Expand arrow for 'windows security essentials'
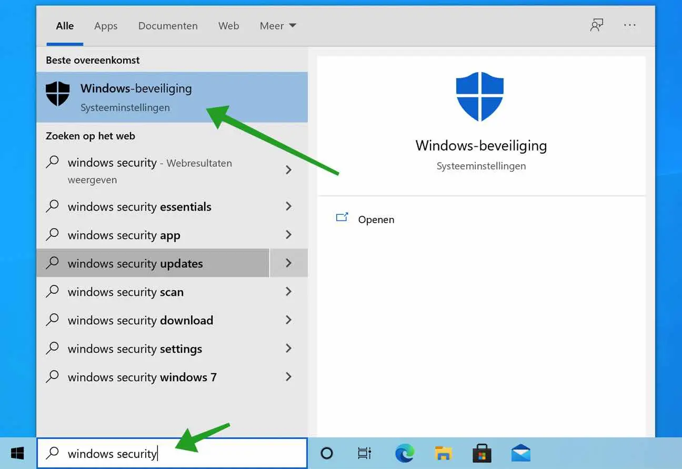Viewport: 682px width, 469px height. (288, 206)
